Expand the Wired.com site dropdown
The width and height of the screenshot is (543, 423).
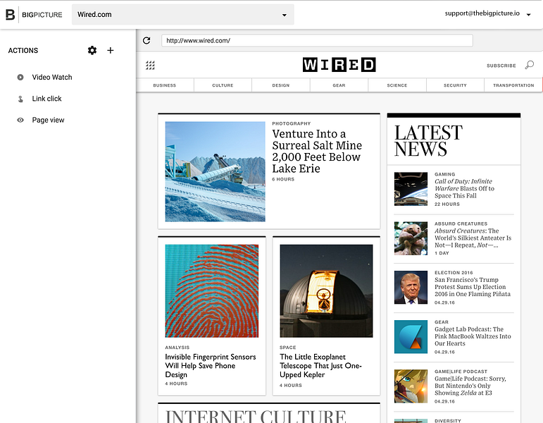tap(183, 15)
